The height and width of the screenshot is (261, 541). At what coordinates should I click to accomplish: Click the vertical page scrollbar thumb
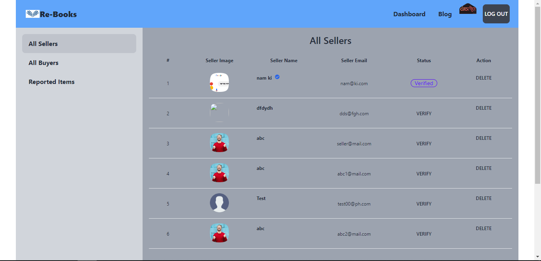pos(537,95)
